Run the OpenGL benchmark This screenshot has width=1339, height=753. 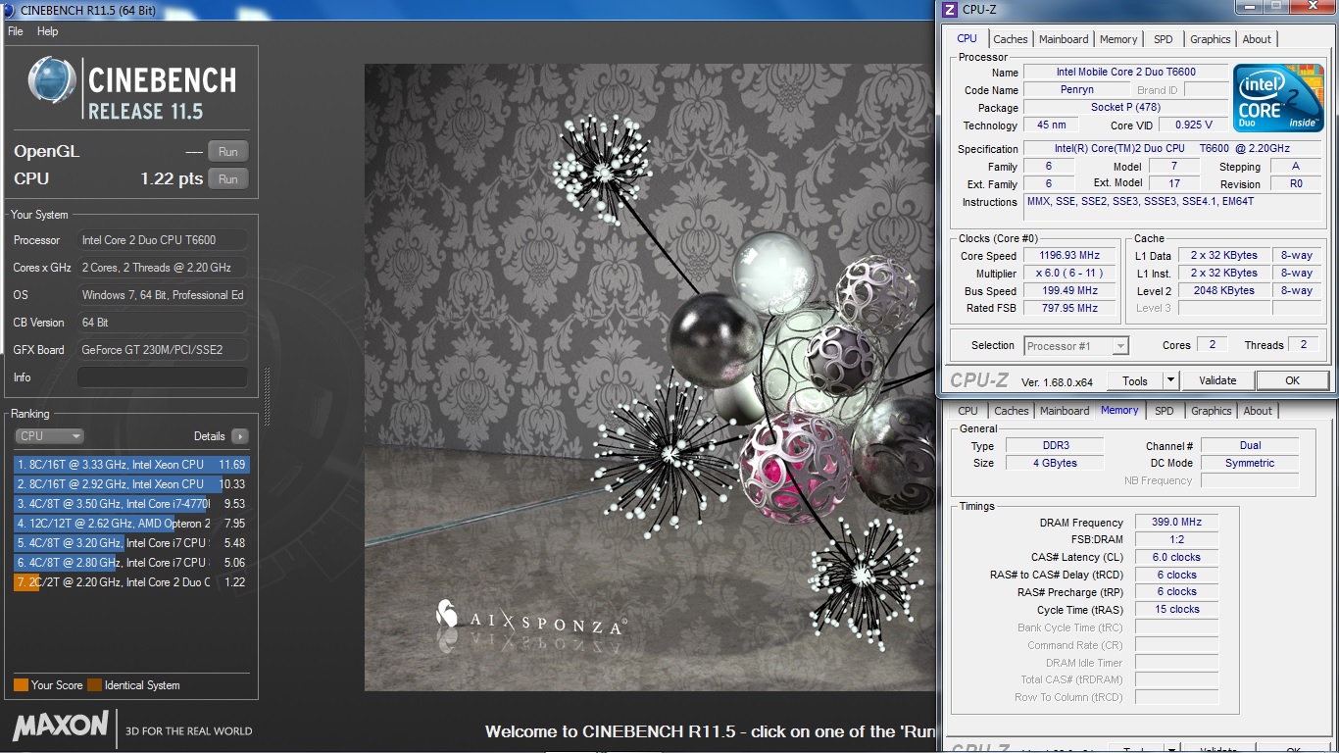[227, 151]
